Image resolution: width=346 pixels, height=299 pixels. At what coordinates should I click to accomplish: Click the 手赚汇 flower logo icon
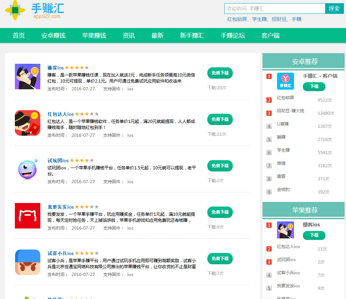coord(15,10)
